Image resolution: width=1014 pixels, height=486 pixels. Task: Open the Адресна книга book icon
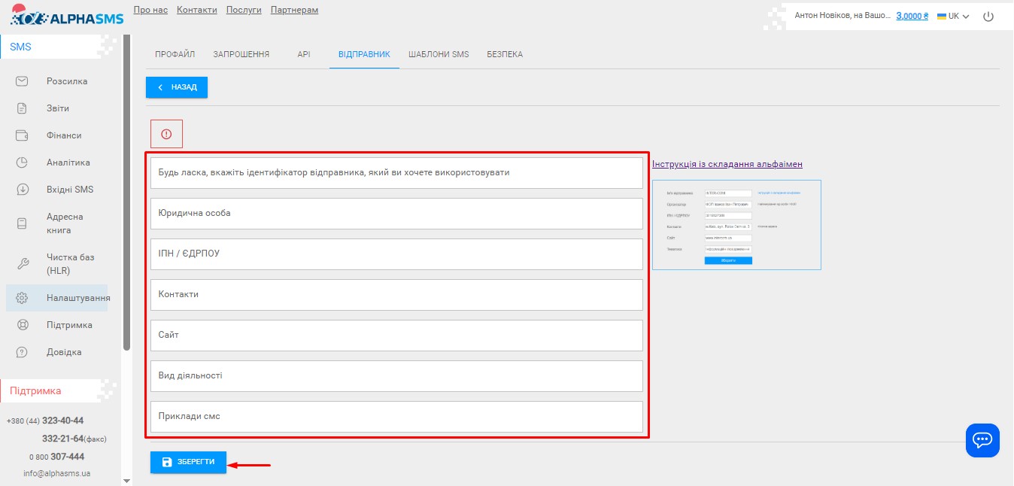click(x=22, y=223)
